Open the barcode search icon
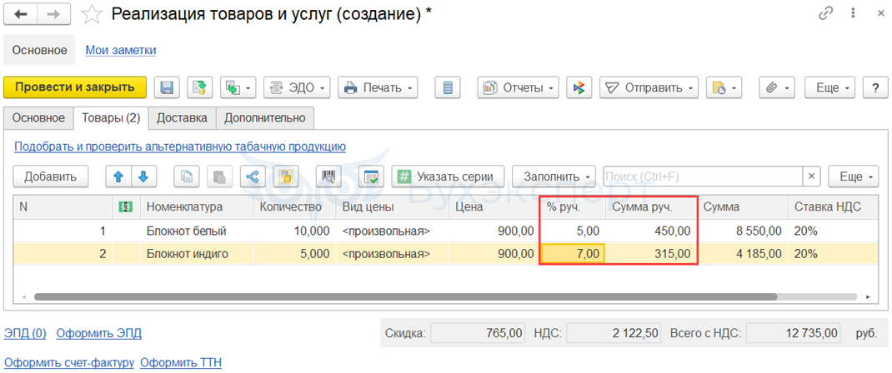This screenshot has width=892, height=373. point(328,177)
